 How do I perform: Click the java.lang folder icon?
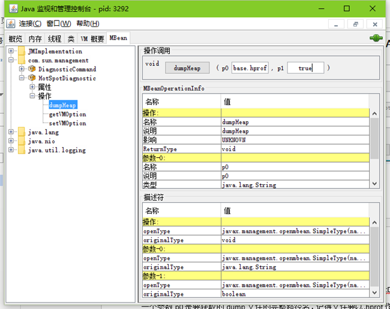22,132
